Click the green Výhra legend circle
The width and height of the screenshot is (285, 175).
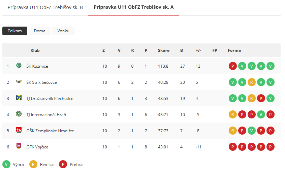coord(6,164)
